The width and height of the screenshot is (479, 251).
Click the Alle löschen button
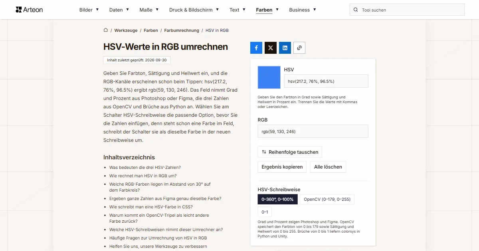click(328, 167)
